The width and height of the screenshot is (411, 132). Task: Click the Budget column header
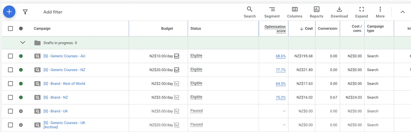(167, 28)
